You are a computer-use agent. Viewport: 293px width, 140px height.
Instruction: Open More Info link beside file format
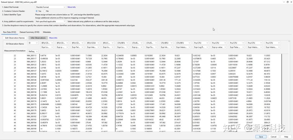point(72,7)
